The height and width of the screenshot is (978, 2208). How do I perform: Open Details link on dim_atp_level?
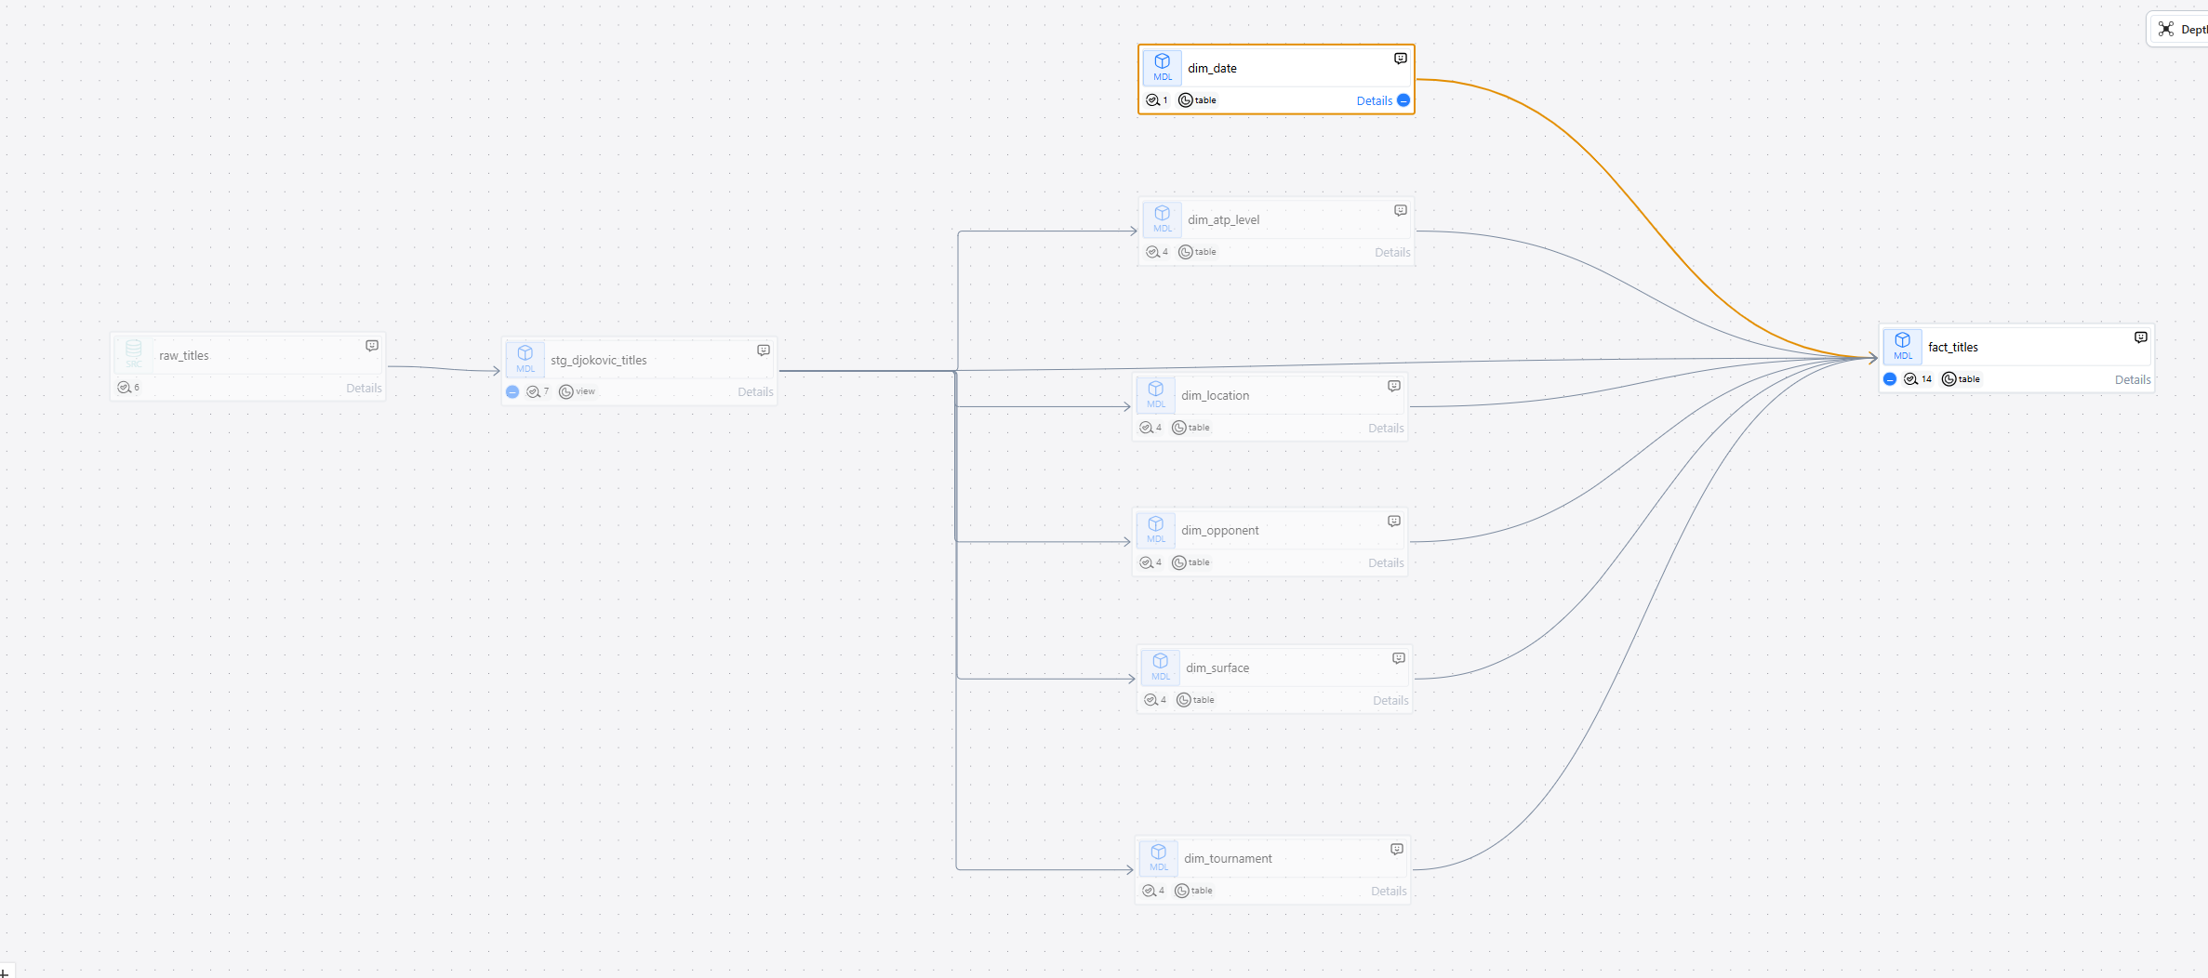1392,253
